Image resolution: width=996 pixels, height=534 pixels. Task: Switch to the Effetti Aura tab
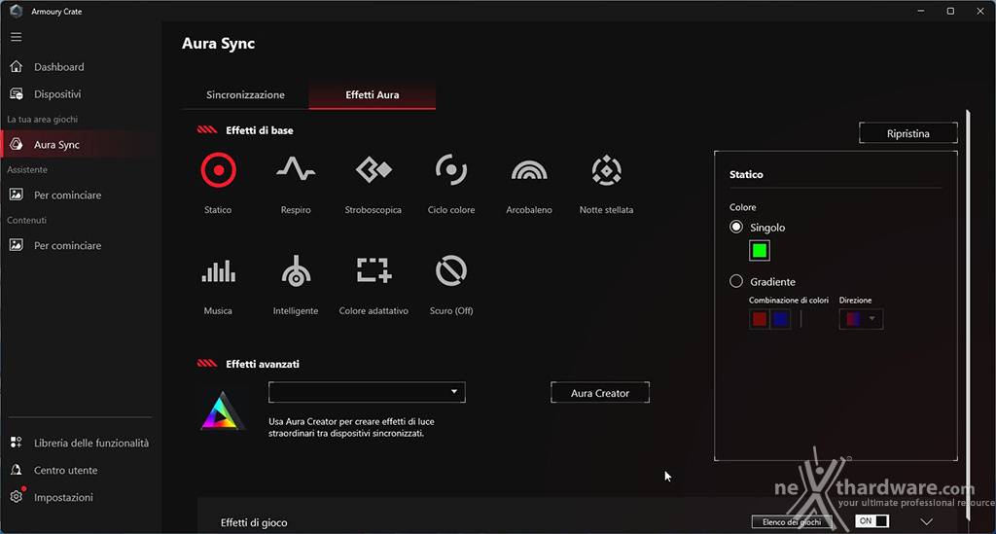373,95
